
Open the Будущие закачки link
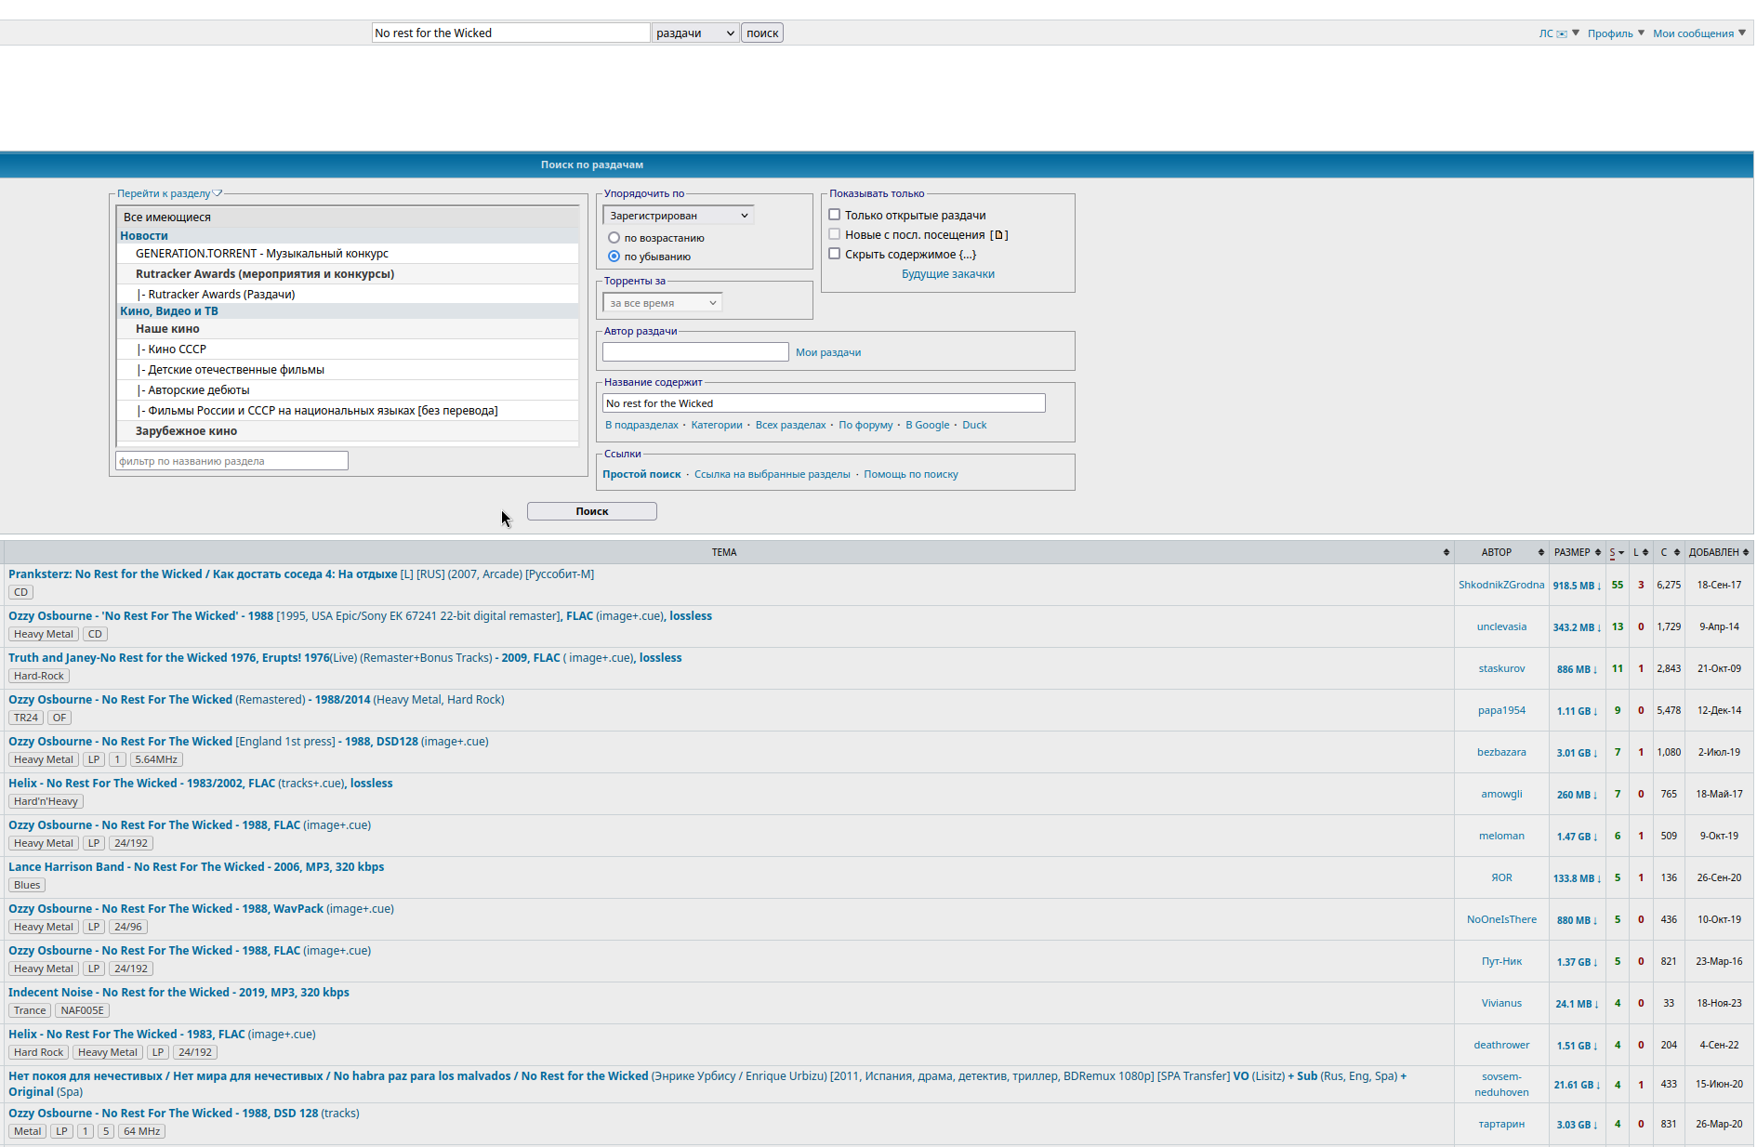[x=948, y=274]
